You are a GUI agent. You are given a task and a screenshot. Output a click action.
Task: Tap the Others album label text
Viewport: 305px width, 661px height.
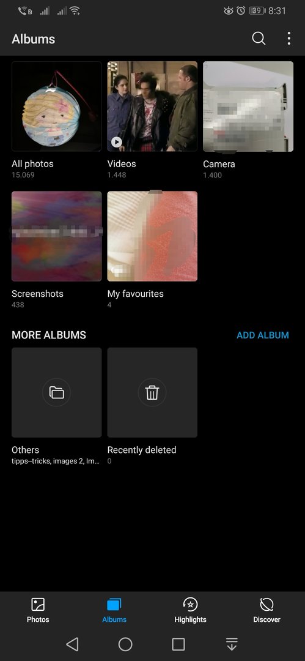coord(25,450)
